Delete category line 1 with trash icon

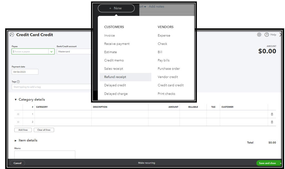(x=272, y=114)
